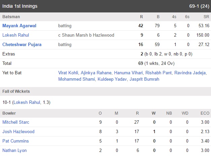This screenshot has width=211, height=157.
Task: Click Jasprit Bumrah link
Action: click(144, 79)
